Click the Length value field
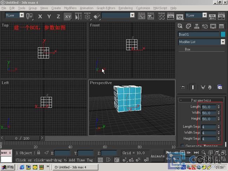Viewport: 228px width, 171px height. point(209,107)
